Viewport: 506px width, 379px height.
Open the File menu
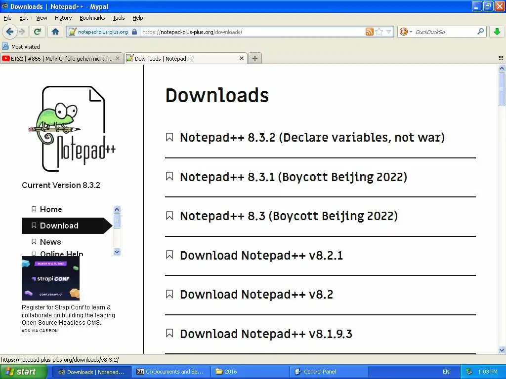[7, 18]
